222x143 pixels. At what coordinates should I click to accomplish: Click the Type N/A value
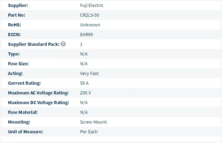84,54
